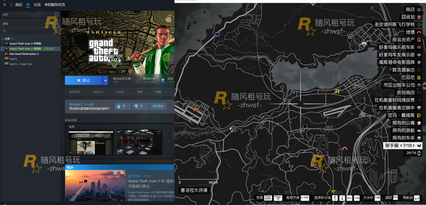Select 拉机能量高空跳伞 legend entry
The image size is (426, 205).
click(400, 108)
